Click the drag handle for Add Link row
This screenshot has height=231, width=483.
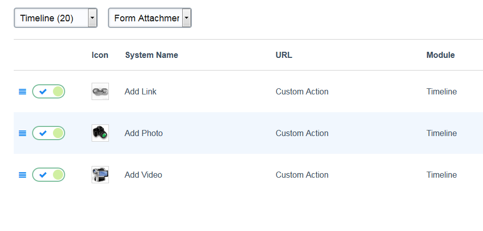(22, 92)
